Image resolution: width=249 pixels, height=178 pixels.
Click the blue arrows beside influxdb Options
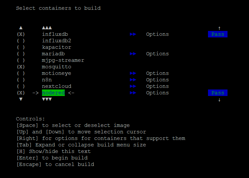(x=133, y=34)
